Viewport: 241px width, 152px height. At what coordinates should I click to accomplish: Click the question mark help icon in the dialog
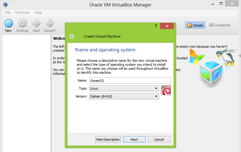pyautogui.click(x=156, y=26)
